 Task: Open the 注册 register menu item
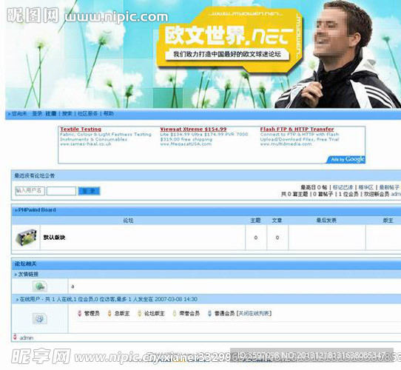click(51, 114)
